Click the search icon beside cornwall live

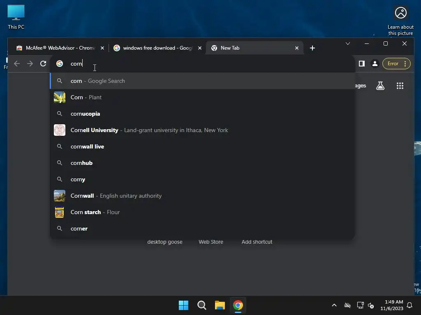pyautogui.click(x=60, y=146)
